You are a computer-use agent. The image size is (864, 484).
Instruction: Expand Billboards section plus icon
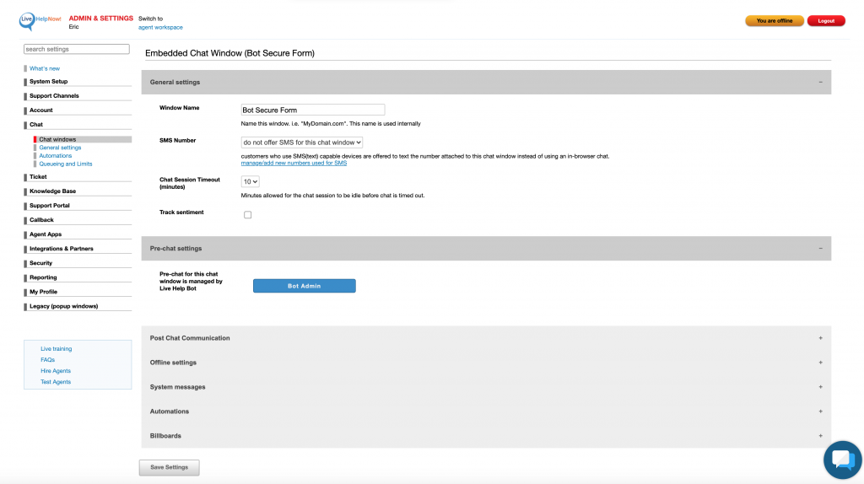point(820,436)
